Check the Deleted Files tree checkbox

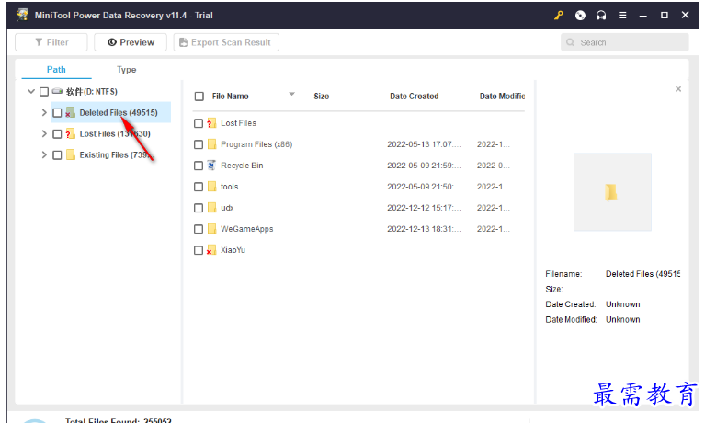point(57,113)
